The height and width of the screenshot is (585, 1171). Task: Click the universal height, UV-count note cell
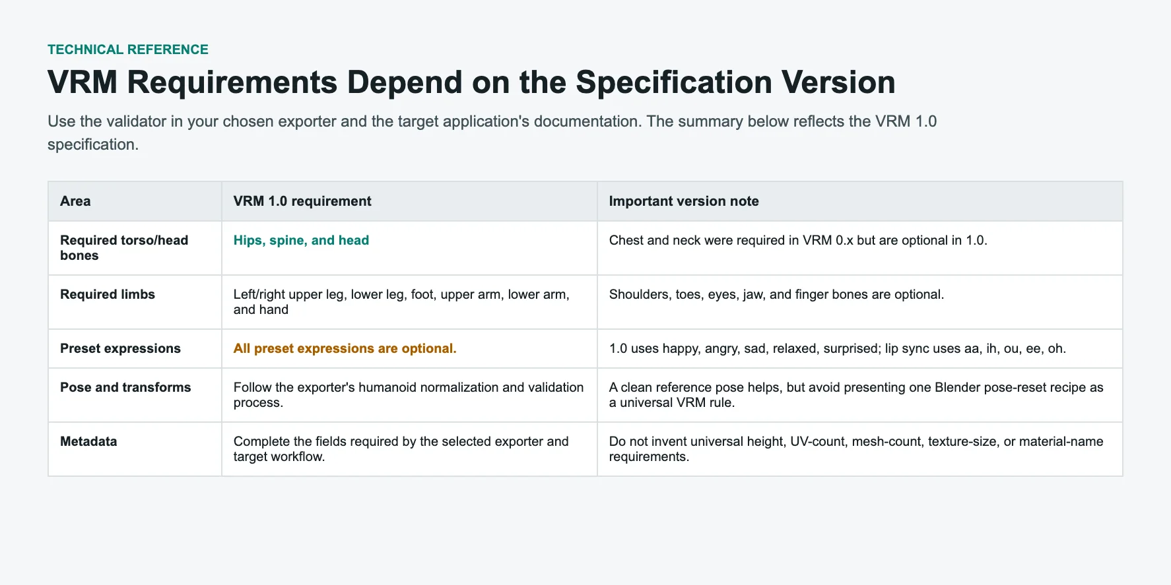[x=859, y=449]
